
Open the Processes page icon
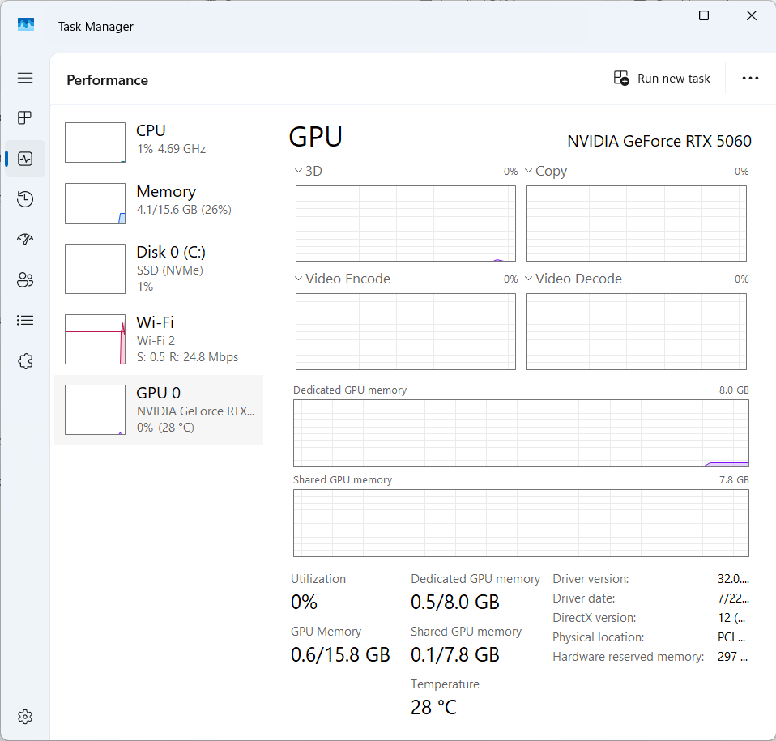[25, 117]
